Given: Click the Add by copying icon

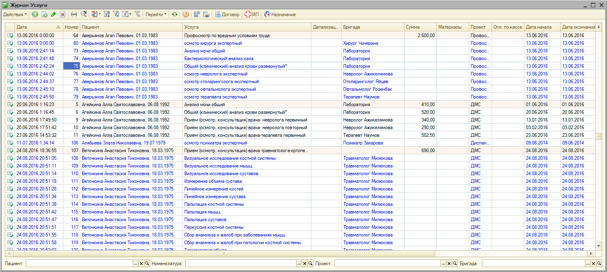Looking at the screenshot, I should click(x=44, y=15).
